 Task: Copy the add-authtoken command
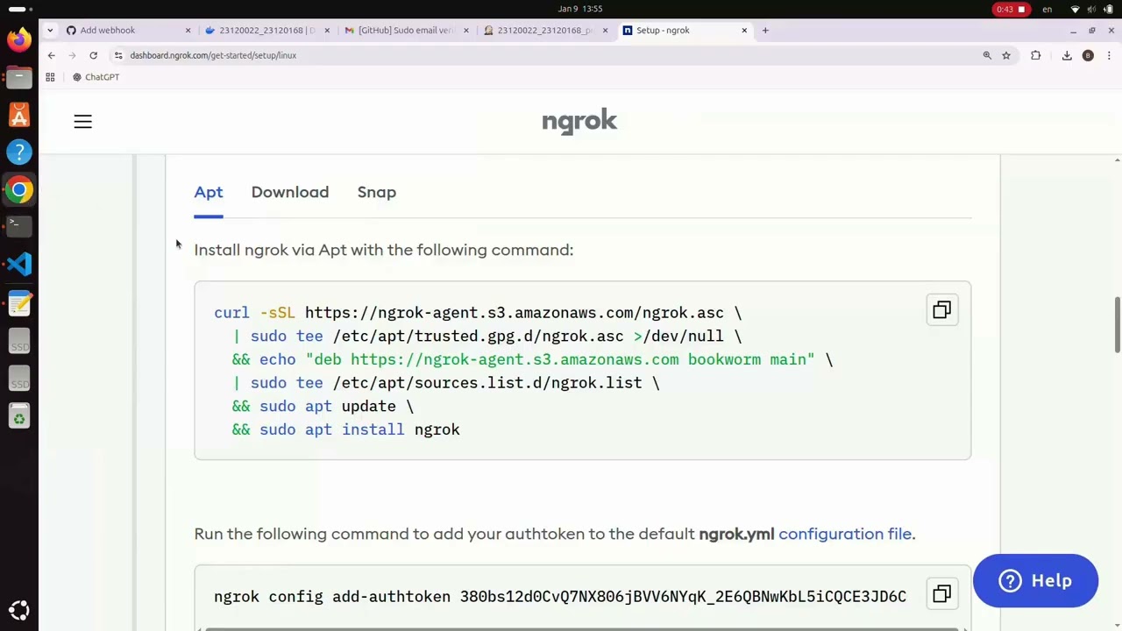941,594
